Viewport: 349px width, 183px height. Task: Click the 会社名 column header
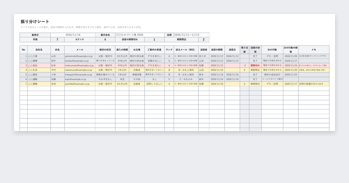click(39, 50)
